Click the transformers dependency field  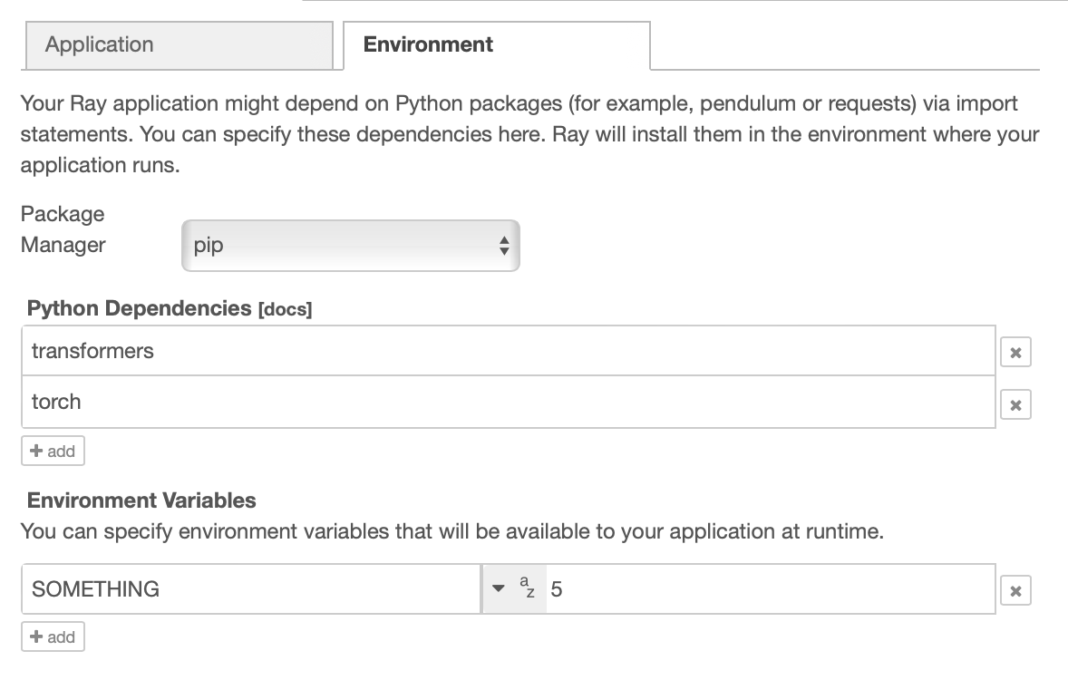pos(508,351)
